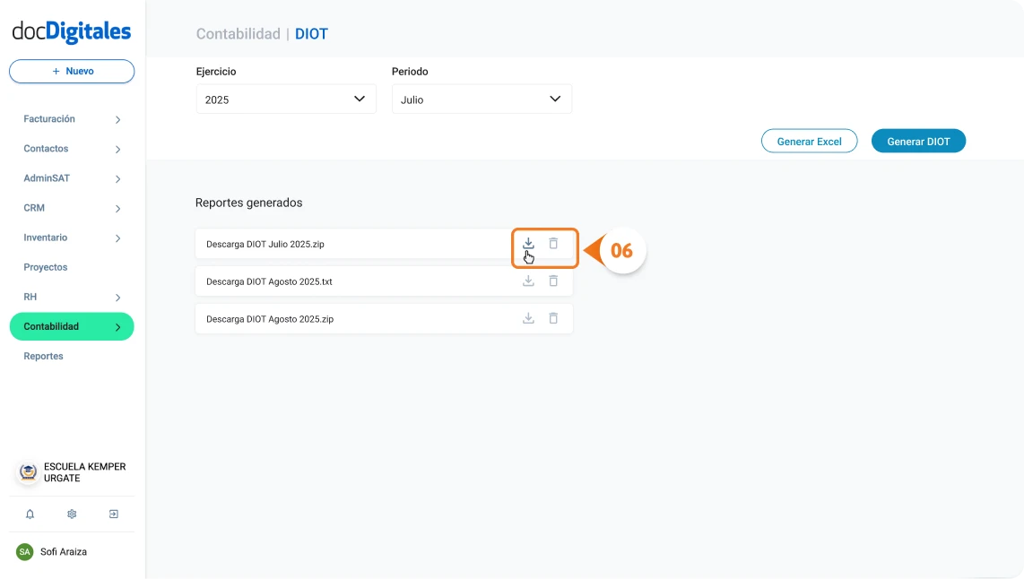Open settings with the gear icon

click(72, 514)
